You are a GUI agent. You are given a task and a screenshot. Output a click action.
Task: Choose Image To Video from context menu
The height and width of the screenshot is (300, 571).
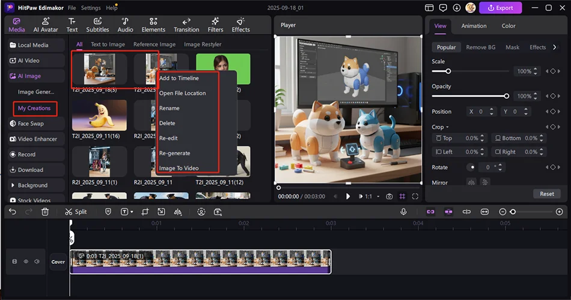click(179, 168)
